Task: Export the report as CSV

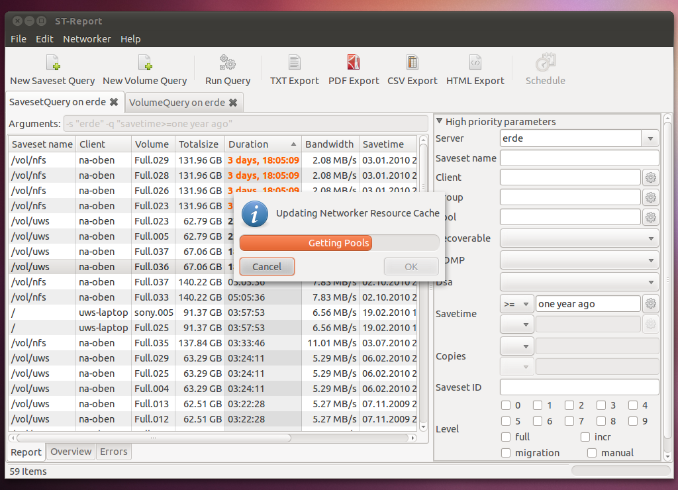Action: (x=412, y=70)
